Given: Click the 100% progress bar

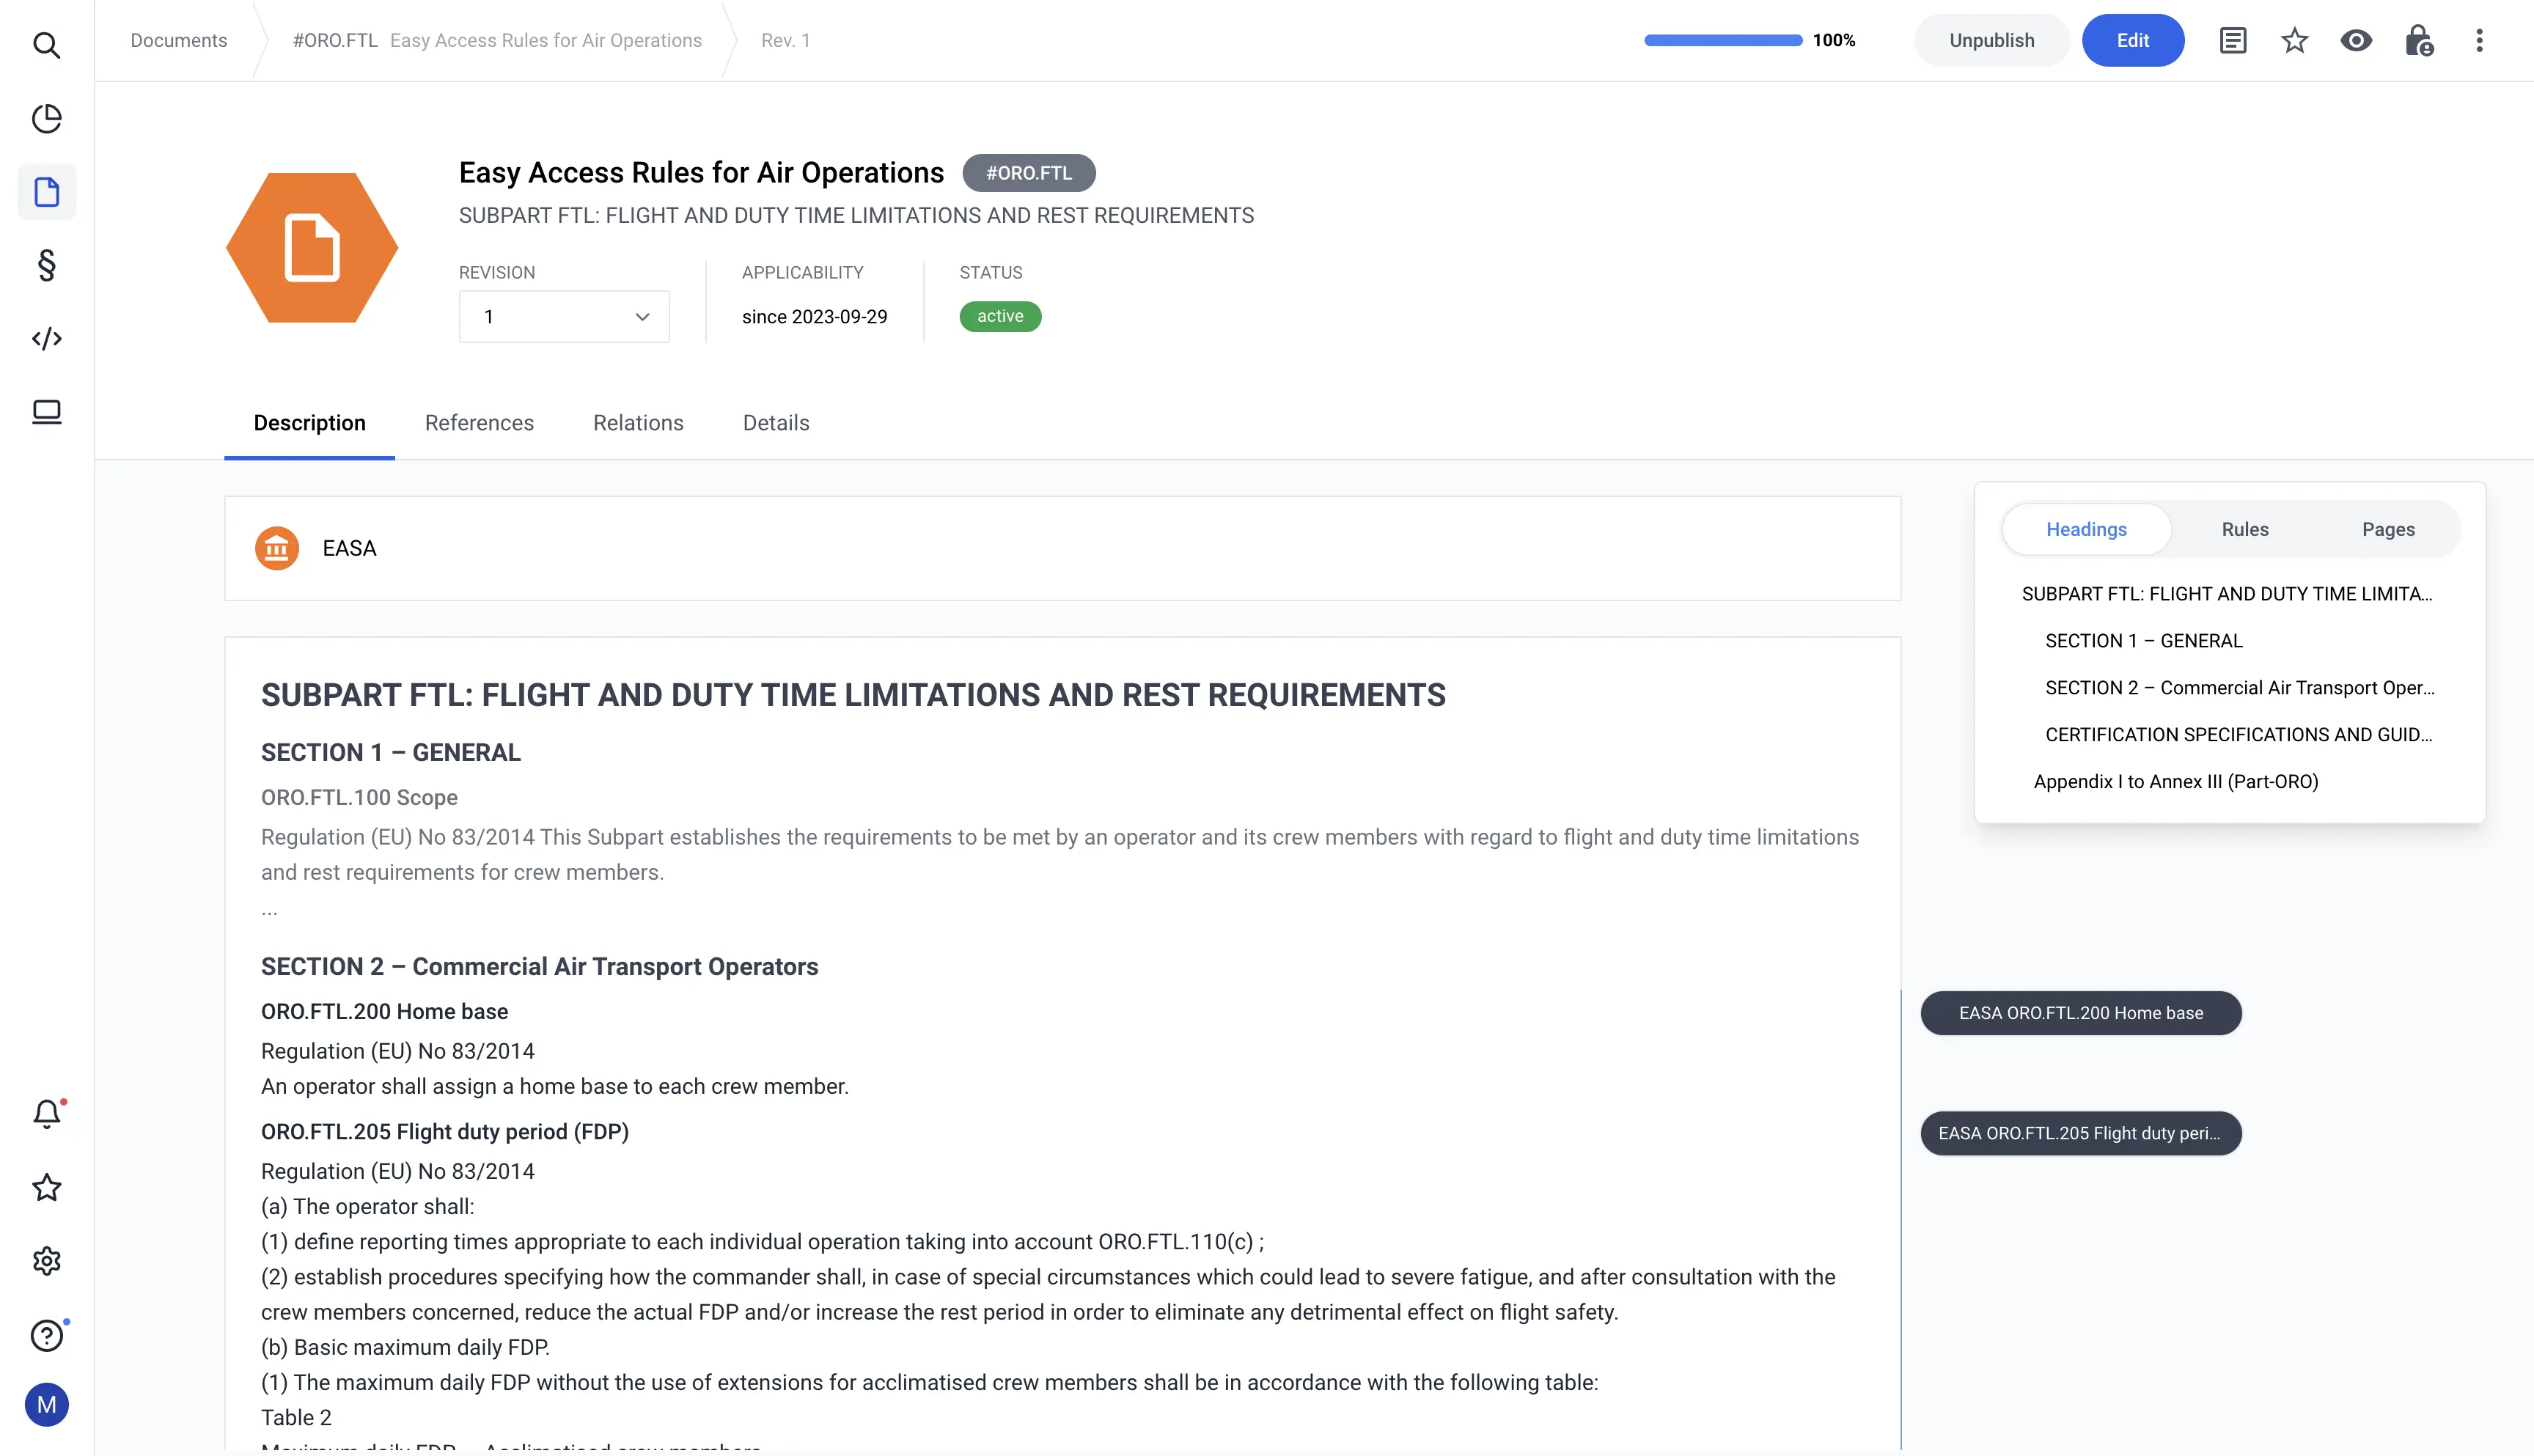Looking at the screenshot, I should click(x=1723, y=41).
